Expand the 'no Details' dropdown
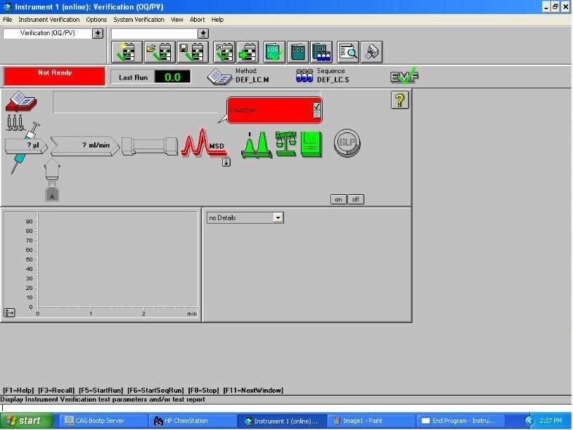 click(278, 218)
